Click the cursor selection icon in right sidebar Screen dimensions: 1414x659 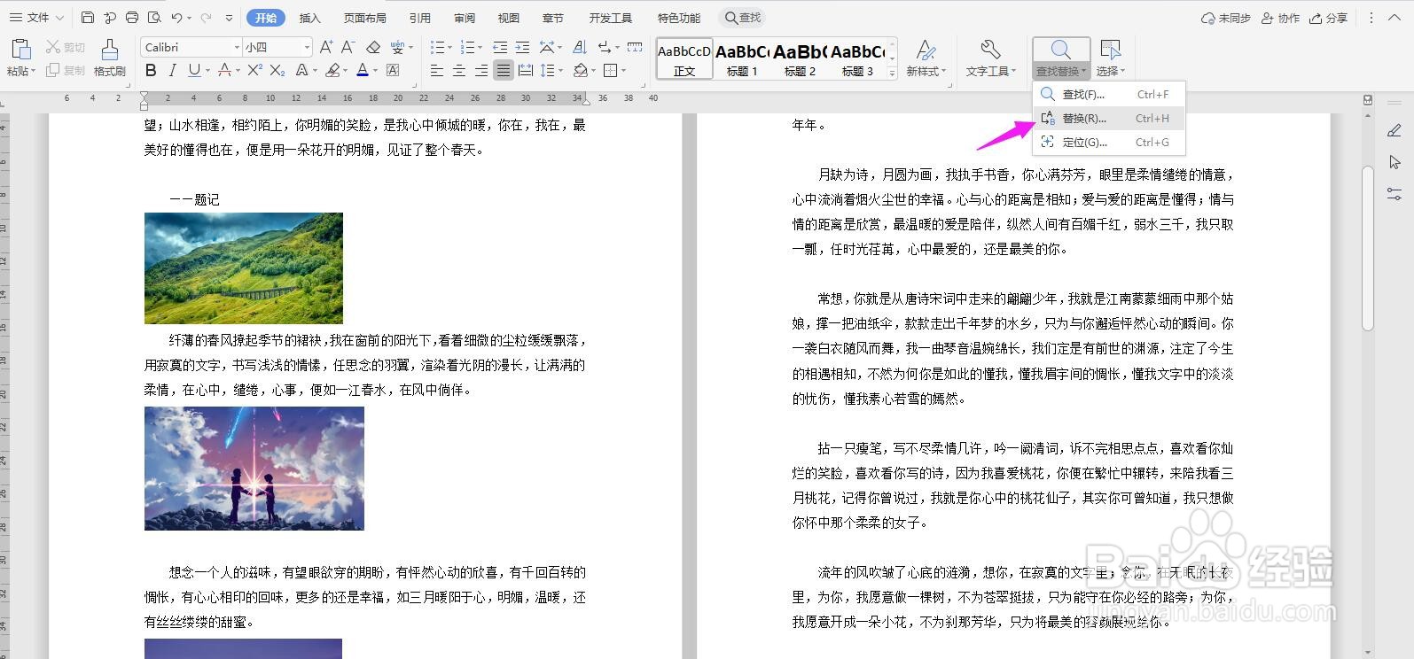click(1394, 162)
